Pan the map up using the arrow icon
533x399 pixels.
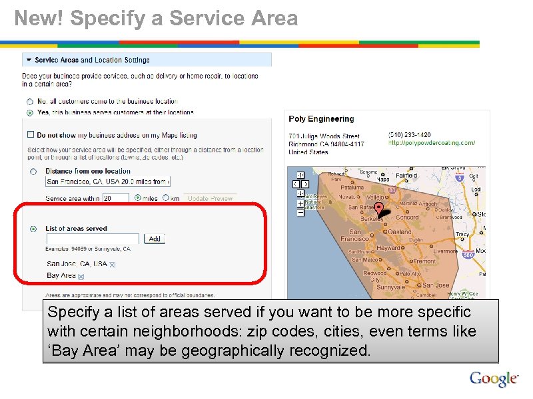300,175
